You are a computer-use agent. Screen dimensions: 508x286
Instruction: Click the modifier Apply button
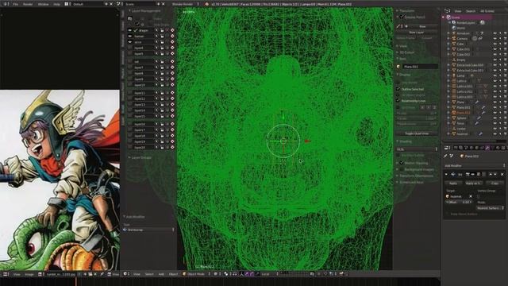pyautogui.click(x=453, y=184)
